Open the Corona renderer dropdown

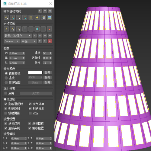(11, 41)
